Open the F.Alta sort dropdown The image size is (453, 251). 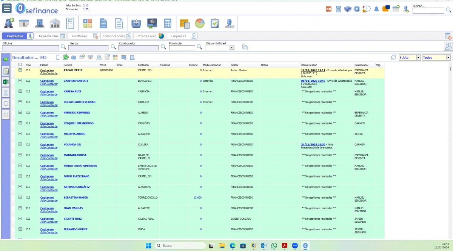(418, 58)
